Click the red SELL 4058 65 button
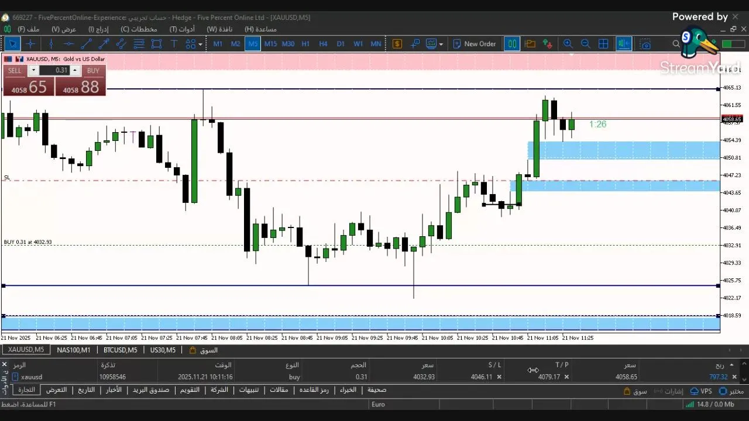The image size is (749, 421). (x=28, y=87)
